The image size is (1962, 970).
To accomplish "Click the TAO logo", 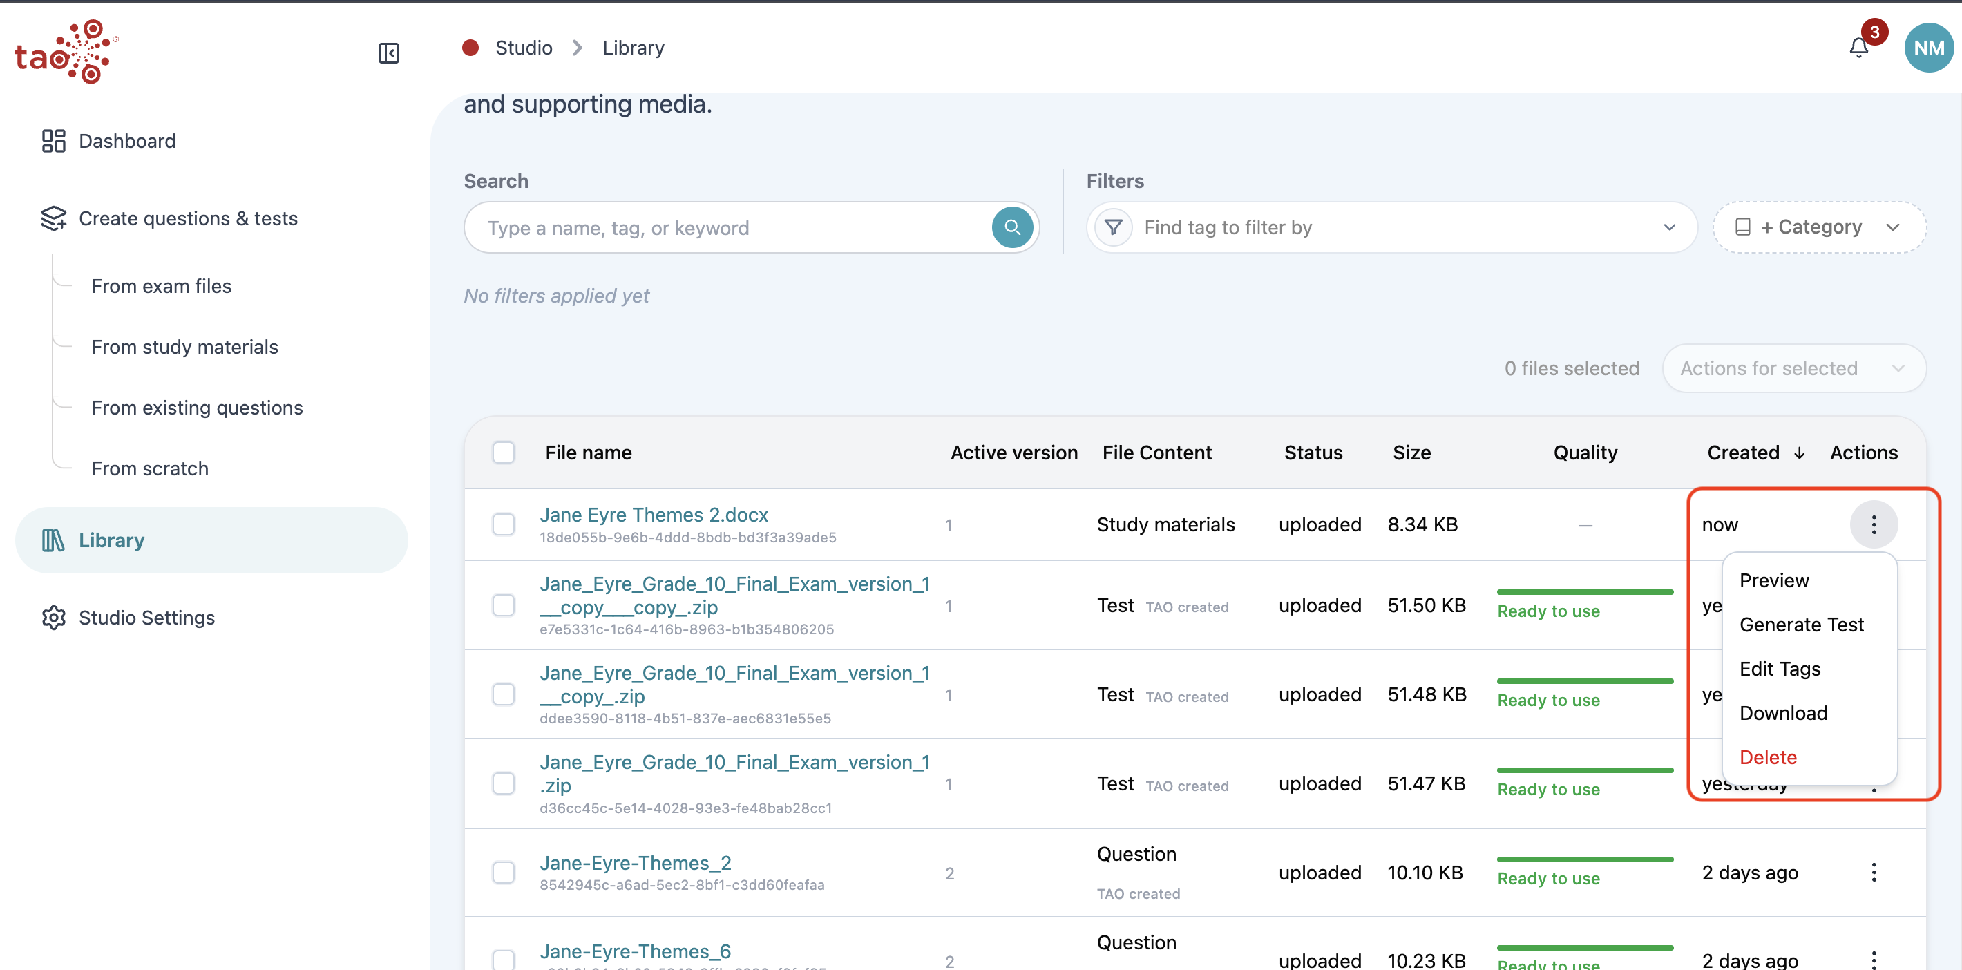I will point(66,51).
